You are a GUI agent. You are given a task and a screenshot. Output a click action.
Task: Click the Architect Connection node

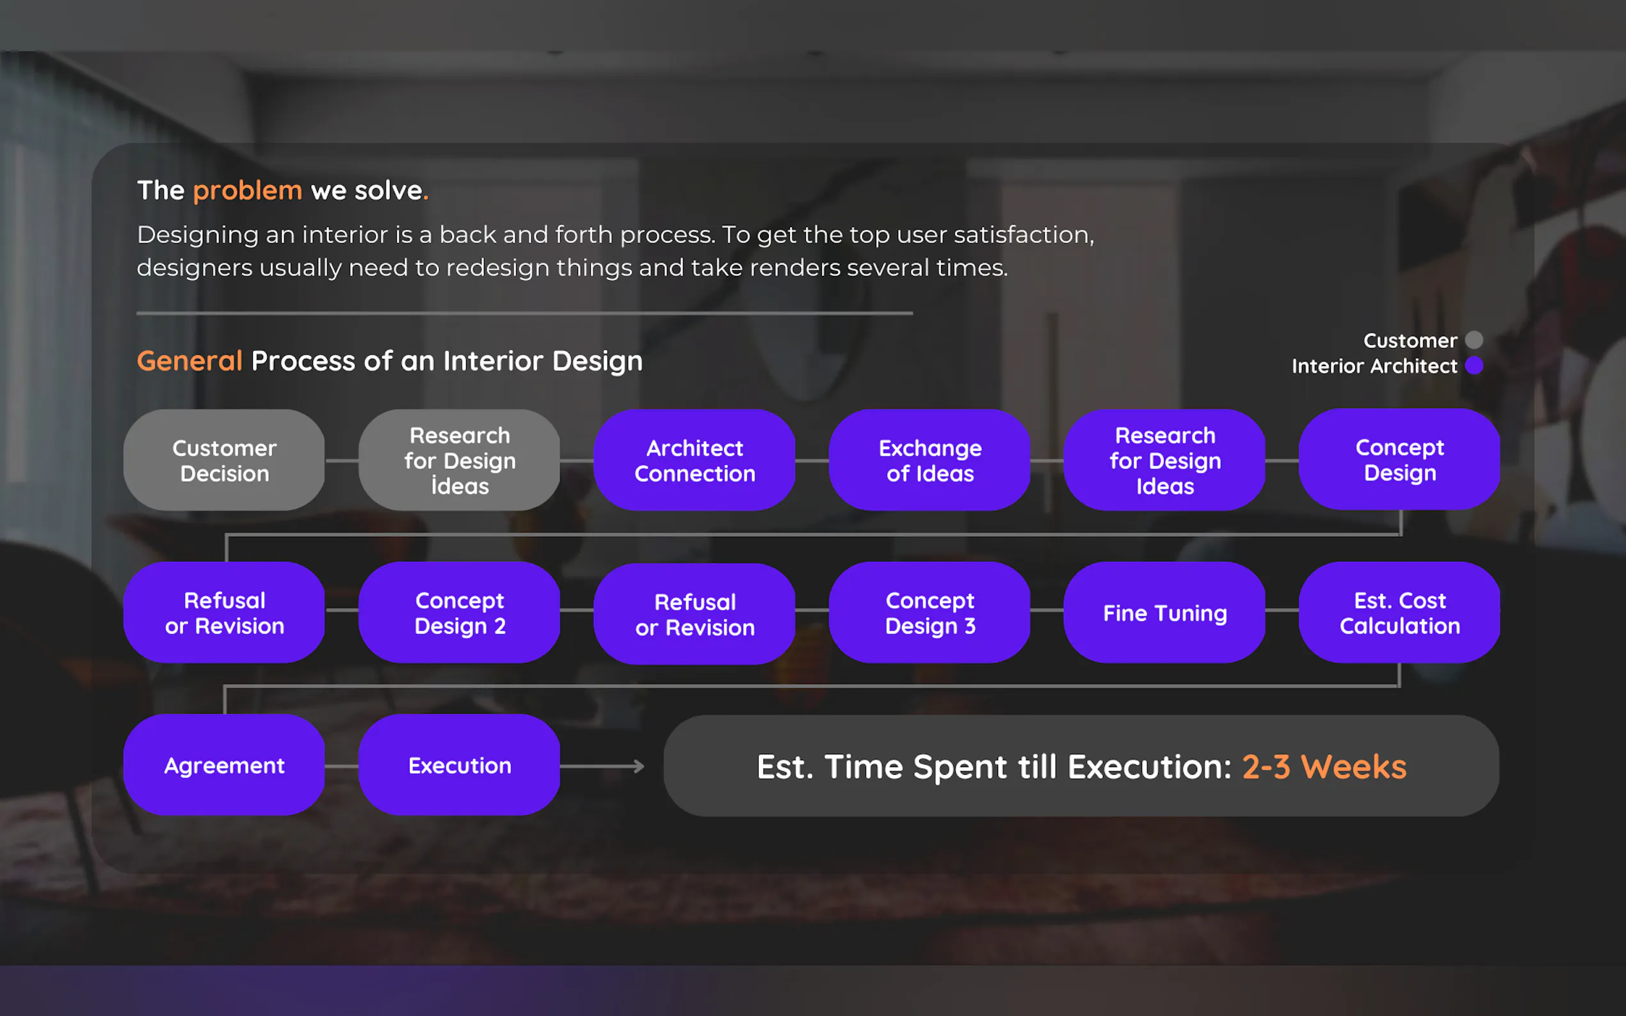[695, 460]
